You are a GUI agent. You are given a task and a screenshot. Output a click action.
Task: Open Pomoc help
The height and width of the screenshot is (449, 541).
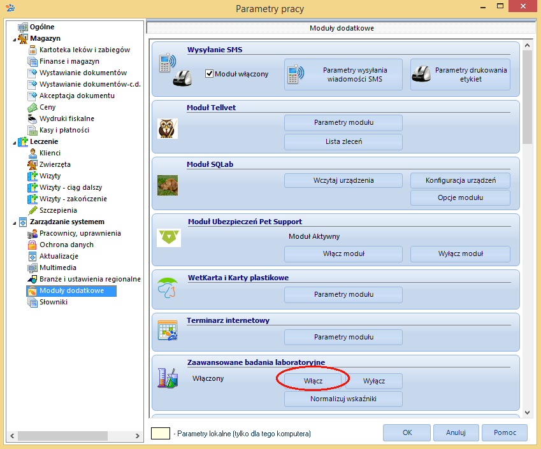[505, 432]
